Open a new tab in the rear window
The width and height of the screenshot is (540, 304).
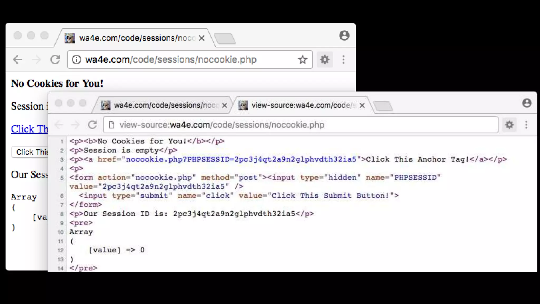click(225, 39)
